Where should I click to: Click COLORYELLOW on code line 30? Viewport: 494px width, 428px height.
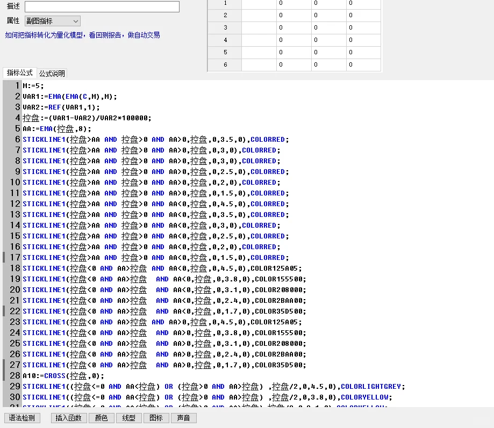[x=364, y=397]
